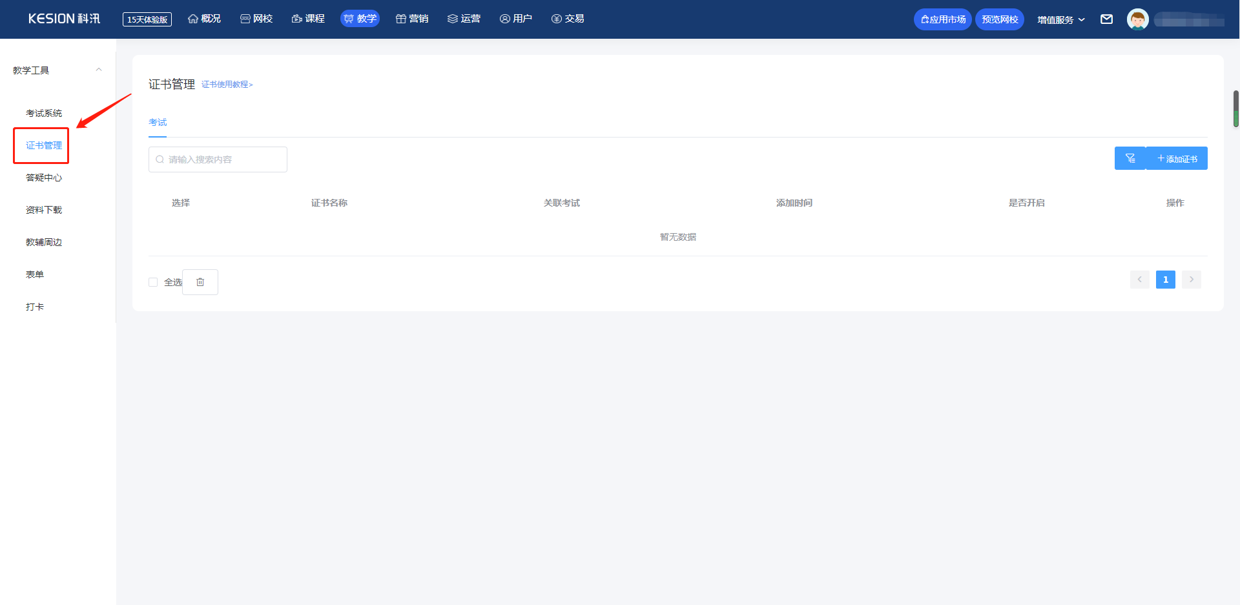1240x605 pixels.
Task: Open 交易 transactions menu
Action: click(x=568, y=19)
